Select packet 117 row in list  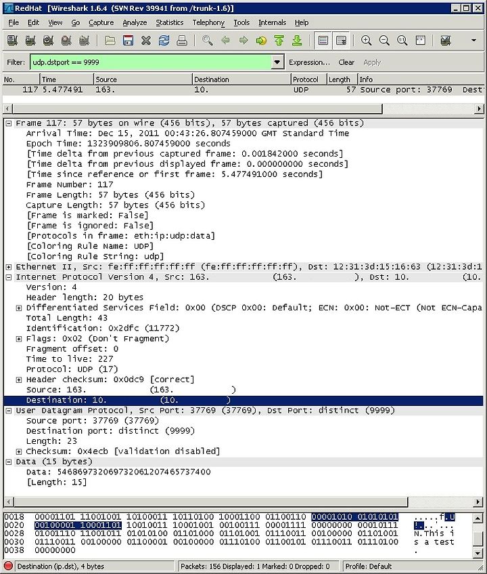[243, 89]
